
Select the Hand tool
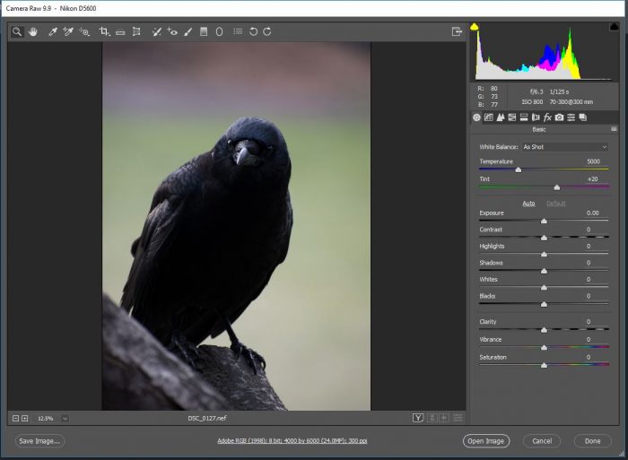33,31
